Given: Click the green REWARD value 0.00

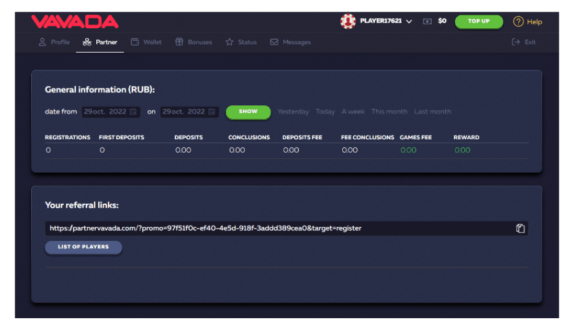Looking at the screenshot, I should click(462, 150).
